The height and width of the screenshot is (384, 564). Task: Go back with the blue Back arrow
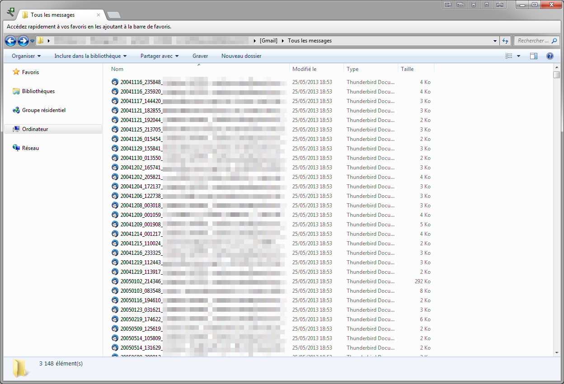10,41
